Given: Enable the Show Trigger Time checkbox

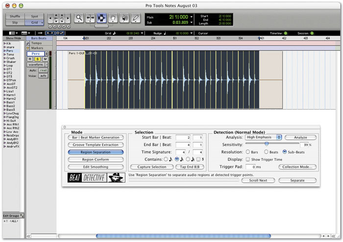Looking at the screenshot, I should [248, 159].
